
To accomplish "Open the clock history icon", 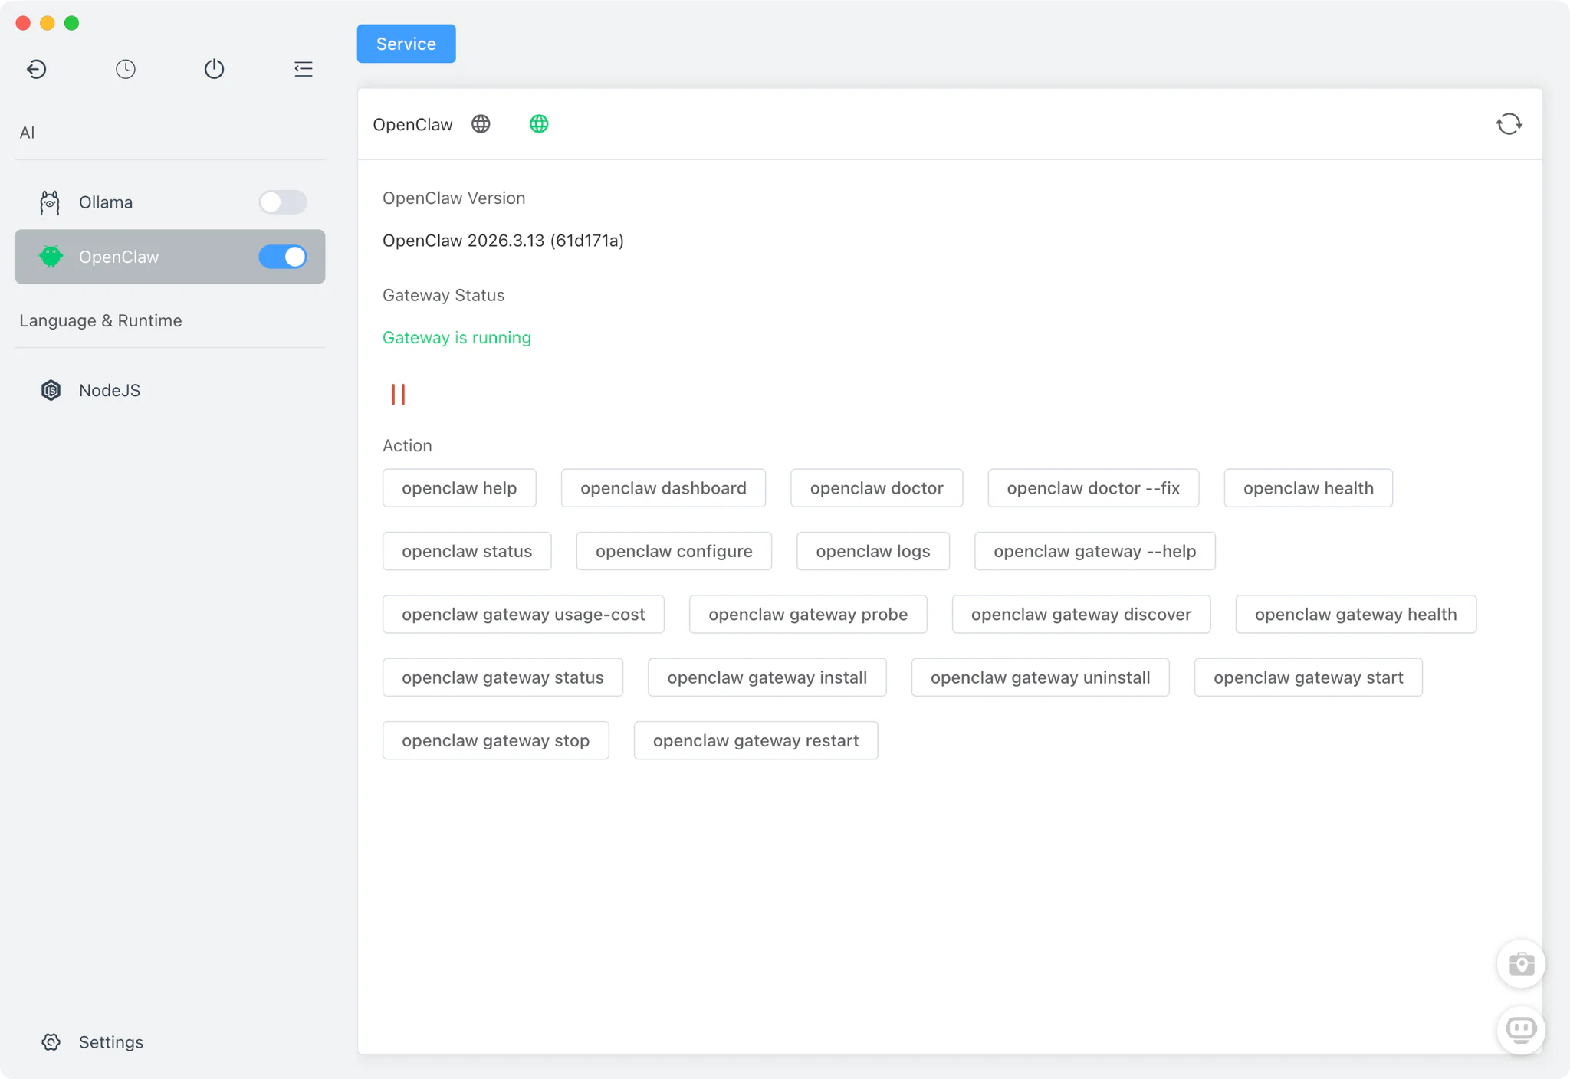I will tap(126, 69).
